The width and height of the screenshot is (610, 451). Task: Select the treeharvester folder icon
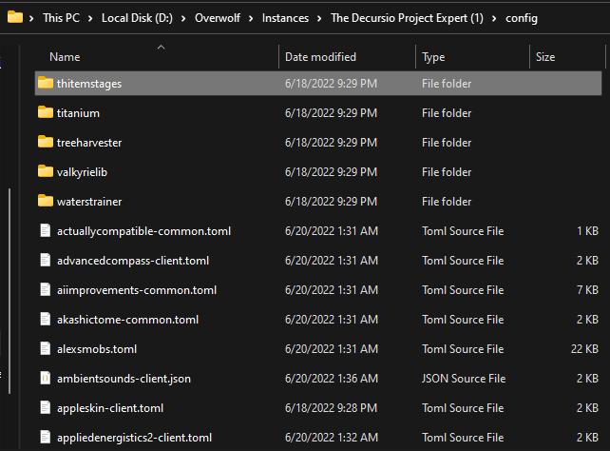pyautogui.click(x=46, y=142)
